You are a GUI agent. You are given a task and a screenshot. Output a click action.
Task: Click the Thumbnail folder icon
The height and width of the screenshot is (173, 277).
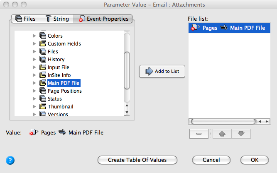tap(43, 106)
